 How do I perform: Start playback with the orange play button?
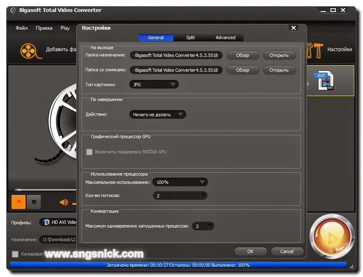pos(19,202)
